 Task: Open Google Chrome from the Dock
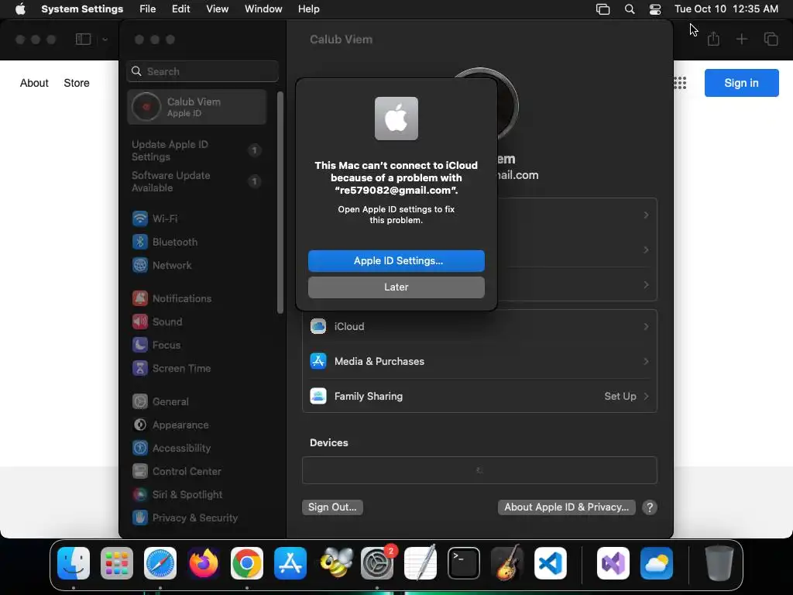[x=247, y=563]
